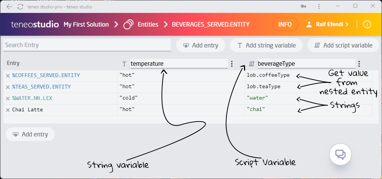This screenshot has height=179, width=382.
Task: Open beverageType column options menu
Action: tap(359, 64)
